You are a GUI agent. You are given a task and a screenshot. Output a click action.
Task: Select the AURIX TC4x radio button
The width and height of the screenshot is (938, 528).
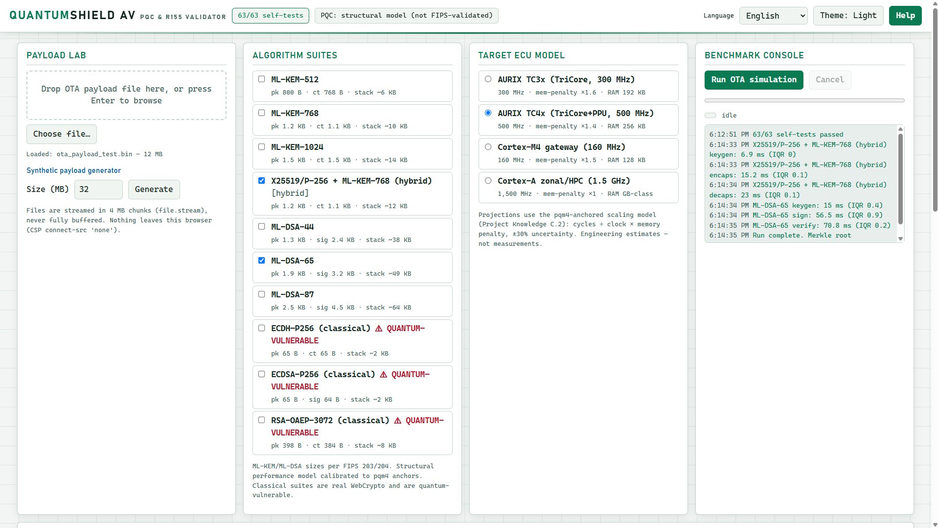point(488,113)
